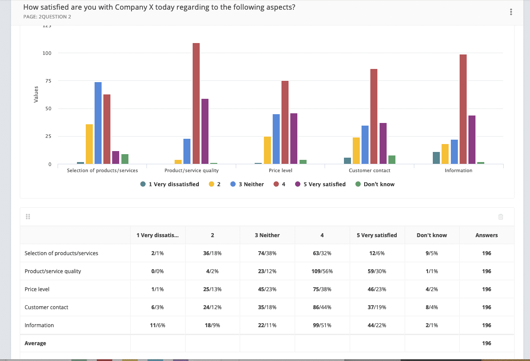This screenshot has height=361, width=530.
Task: Click the 'Answers' column header
Action: [486, 235]
